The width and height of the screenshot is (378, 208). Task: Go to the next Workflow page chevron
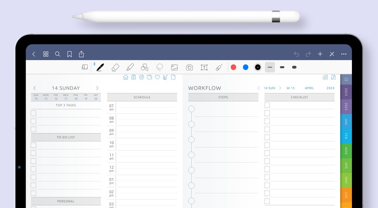[x=280, y=88]
